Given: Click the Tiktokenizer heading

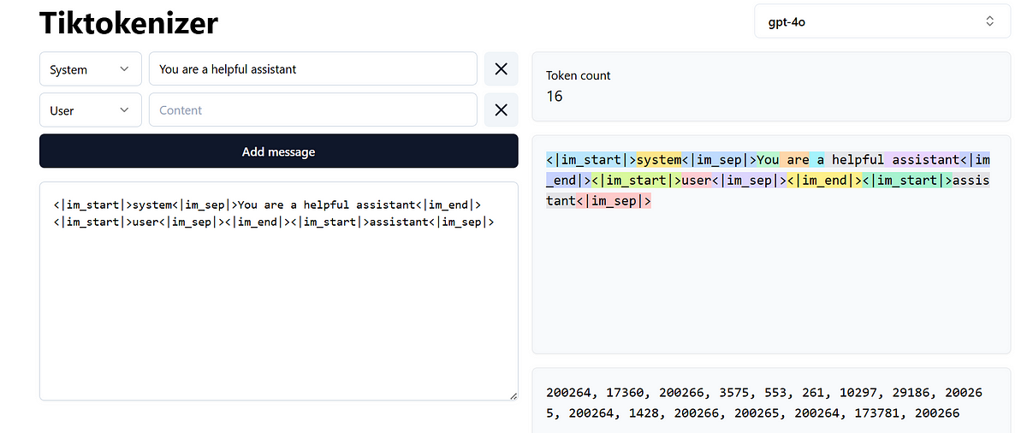Looking at the screenshot, I should (128, 23).
